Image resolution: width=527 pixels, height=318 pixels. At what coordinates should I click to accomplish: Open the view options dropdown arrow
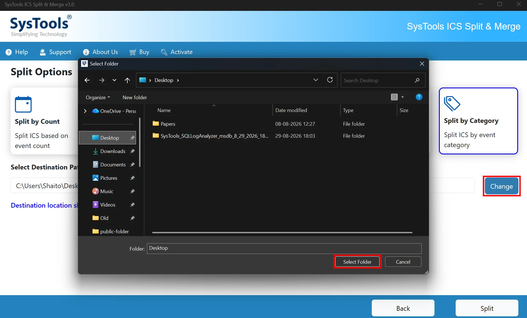tap(402, 97)
